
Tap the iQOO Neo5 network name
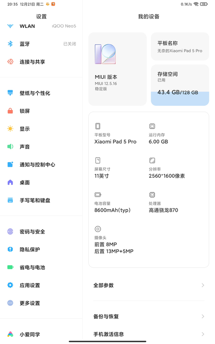(64, 26)
